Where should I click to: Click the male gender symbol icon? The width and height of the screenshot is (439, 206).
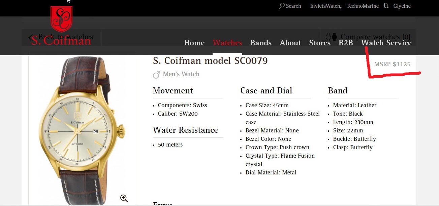(156, 75)
